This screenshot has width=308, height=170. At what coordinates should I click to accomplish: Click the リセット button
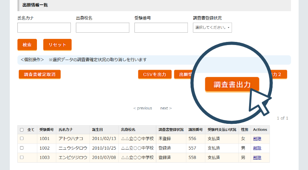pyautogui.click(x=57, y=45)
